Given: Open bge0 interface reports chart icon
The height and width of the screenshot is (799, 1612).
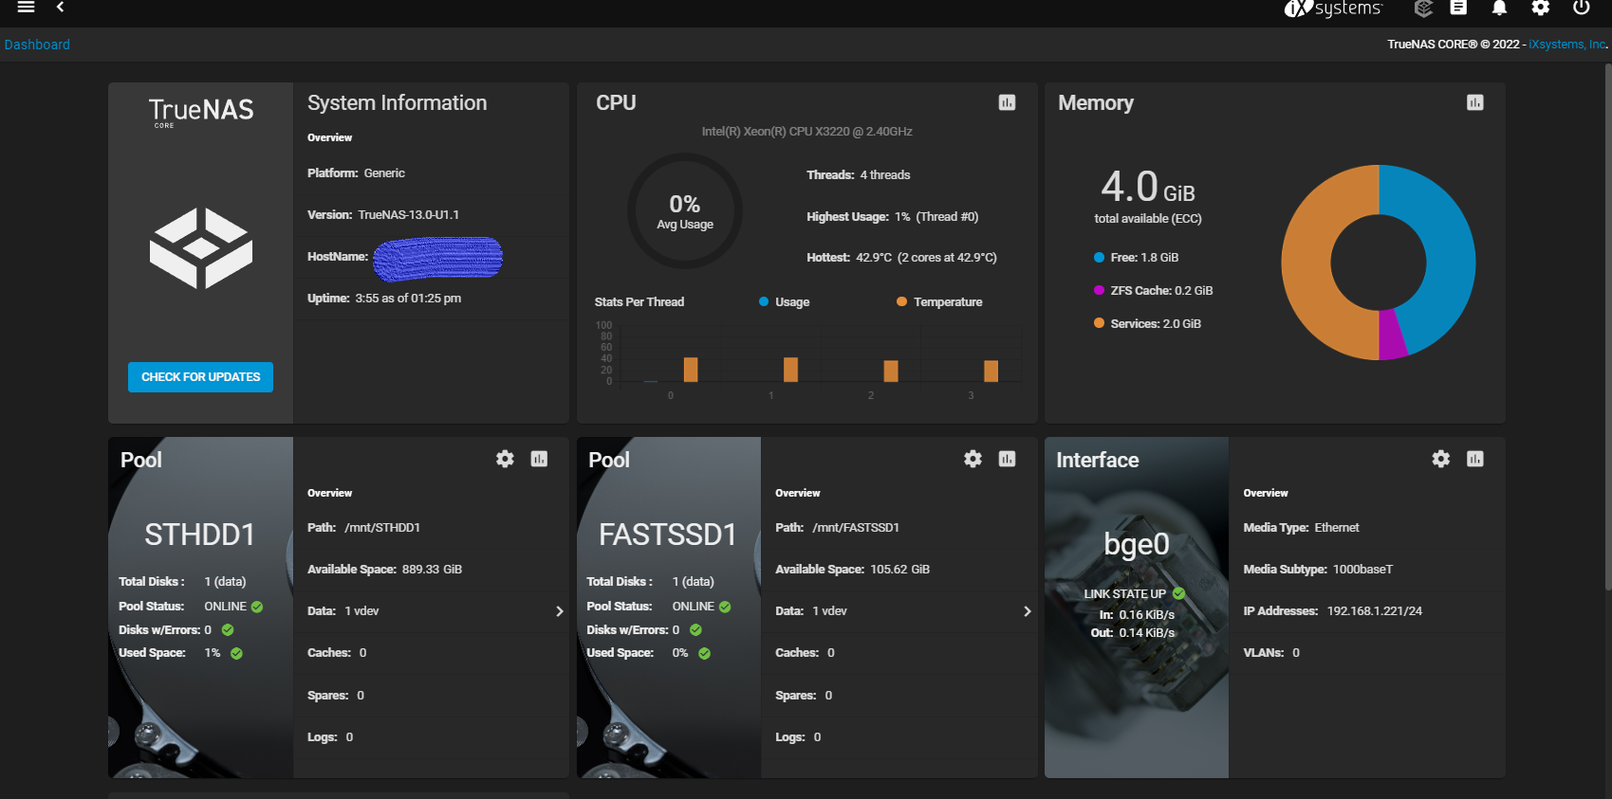Looking at the screenshot, I should (1474, 459).
